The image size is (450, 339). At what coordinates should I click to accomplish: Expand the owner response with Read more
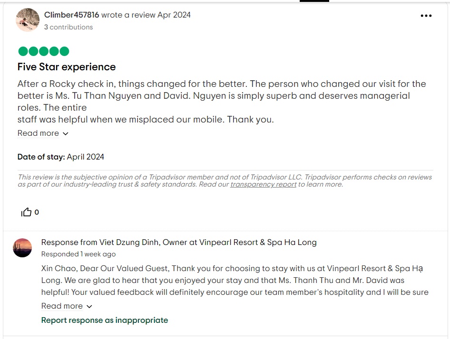click(62, 306)
